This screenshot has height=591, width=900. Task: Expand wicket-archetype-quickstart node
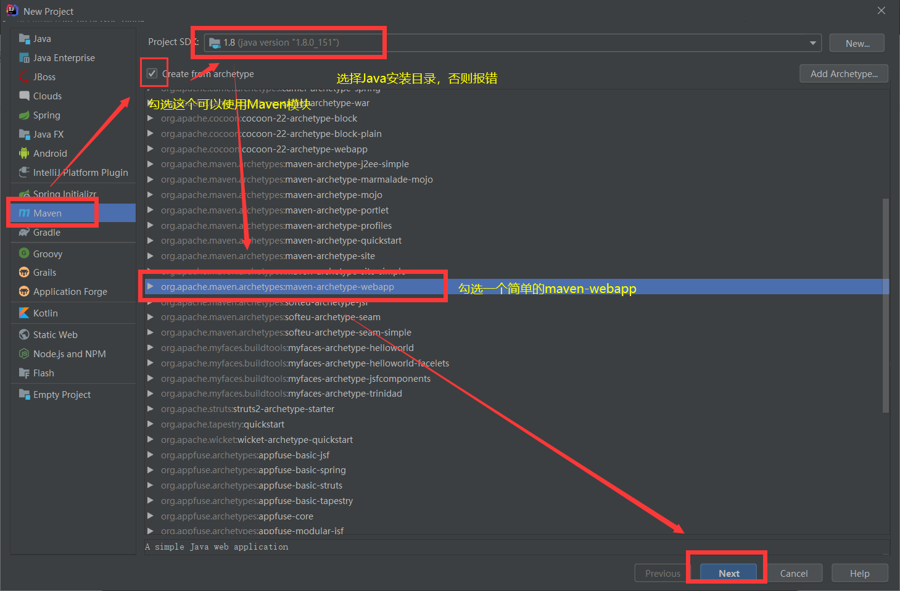tap(150, 439)
